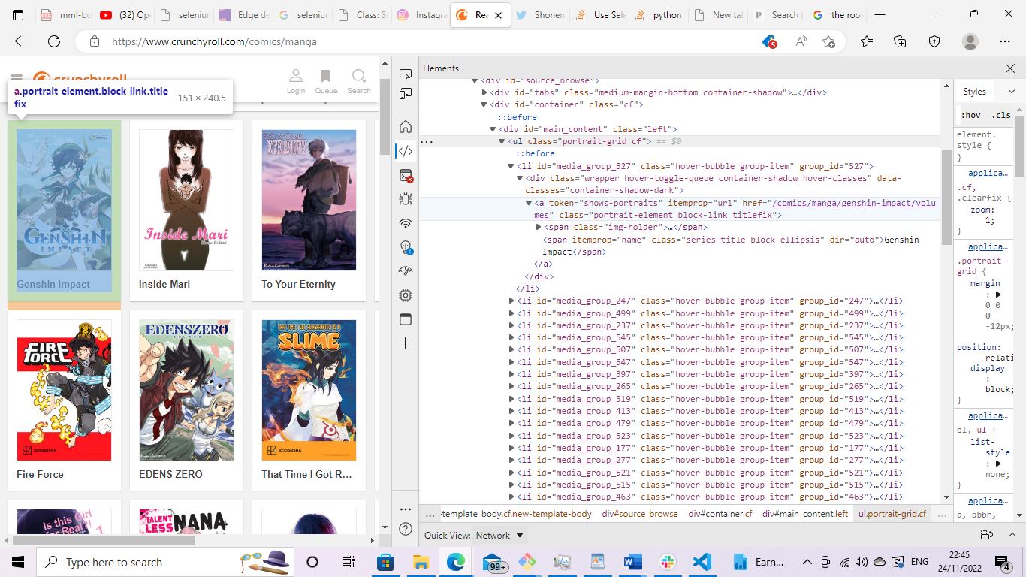Open the Fire Force manga cover
The image size is (1026, 577).
[x=64, y=390]
